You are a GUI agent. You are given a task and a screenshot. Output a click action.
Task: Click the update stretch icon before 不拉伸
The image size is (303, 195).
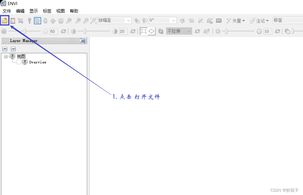pos(161,31)
